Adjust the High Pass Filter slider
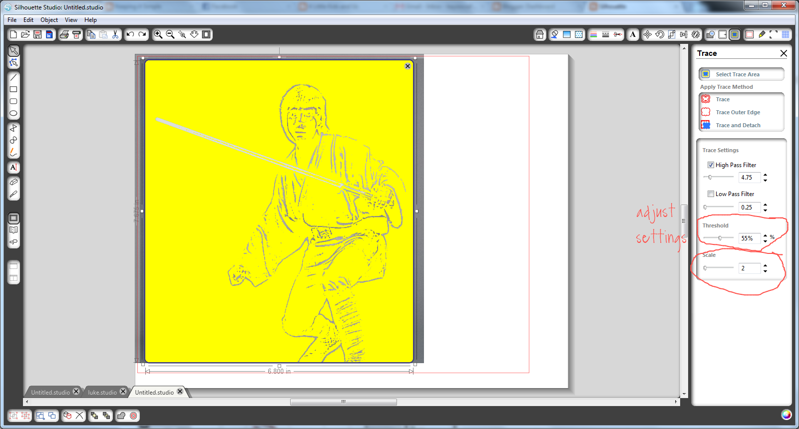The image size is (799, 429). point(710,177)
